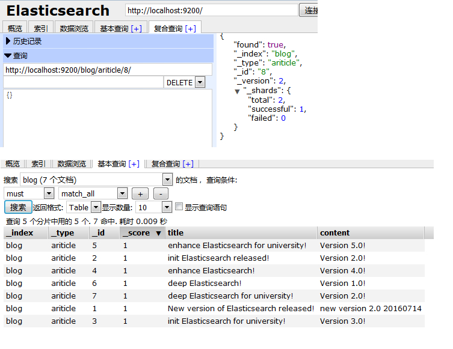Image resolution: width=453 pixels, height=349 pixels.
Task: Sort by the content column header
Action: 371,232
